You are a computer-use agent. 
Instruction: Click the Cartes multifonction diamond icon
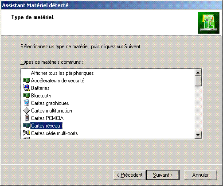tap(27, 111)
